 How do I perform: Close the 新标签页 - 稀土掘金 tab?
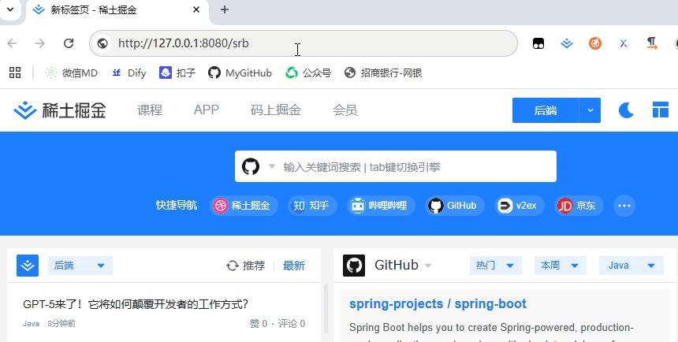[196, 9]
